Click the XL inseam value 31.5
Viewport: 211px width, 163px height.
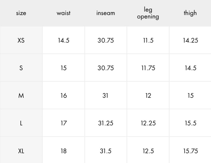106,152
